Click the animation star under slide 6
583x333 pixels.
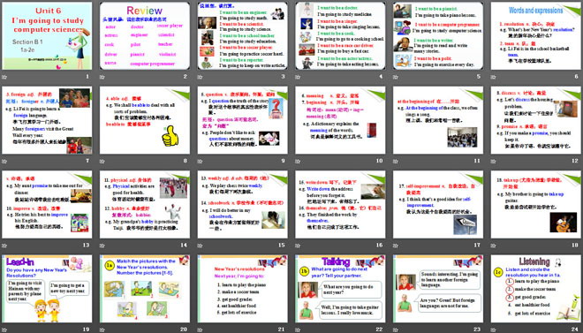pos(494,77)
